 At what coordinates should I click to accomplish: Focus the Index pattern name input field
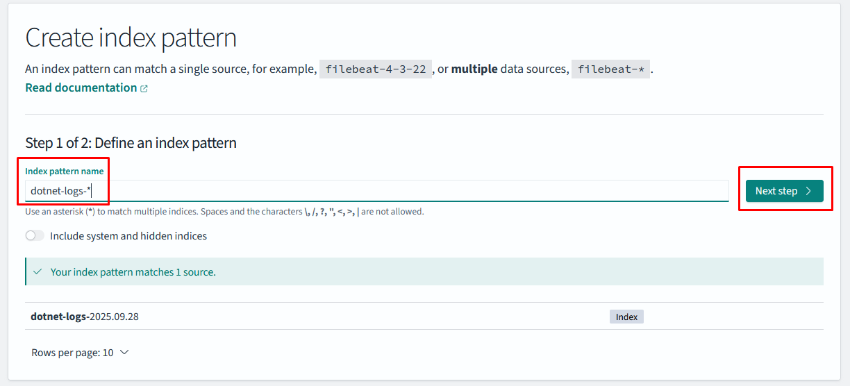click(x=375, y=191)
